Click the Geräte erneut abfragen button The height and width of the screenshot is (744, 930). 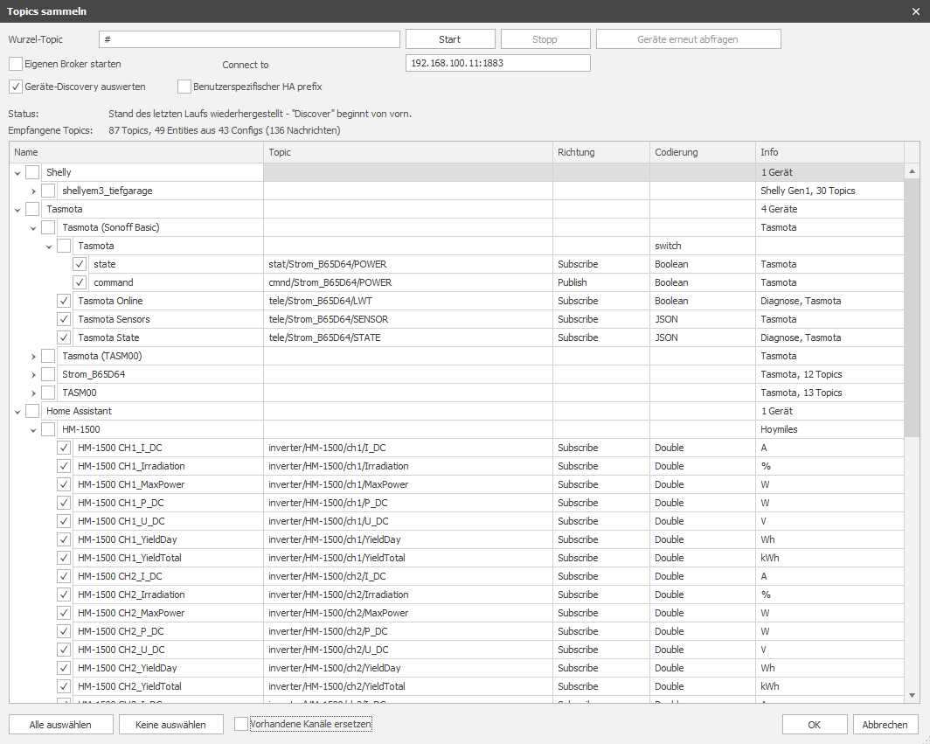click(x=688, y=39)
